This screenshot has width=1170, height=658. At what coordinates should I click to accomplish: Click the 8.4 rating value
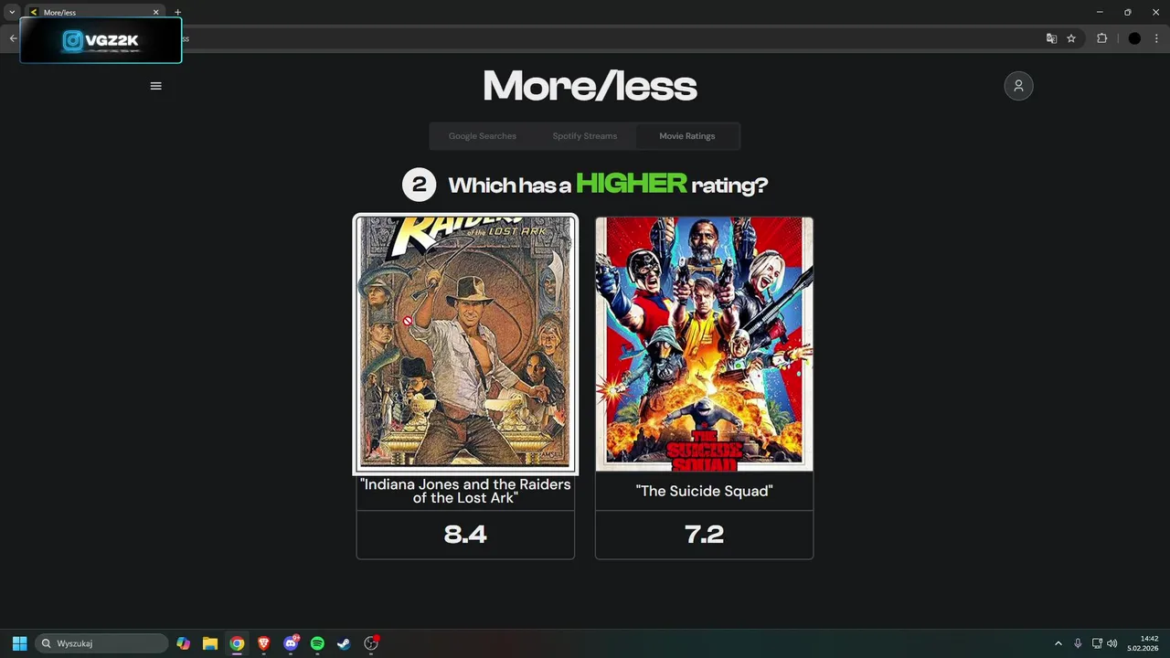click(465, 535)
